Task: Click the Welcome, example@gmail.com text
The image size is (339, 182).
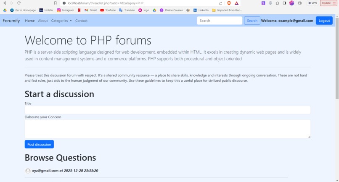Action: (287, 21)
